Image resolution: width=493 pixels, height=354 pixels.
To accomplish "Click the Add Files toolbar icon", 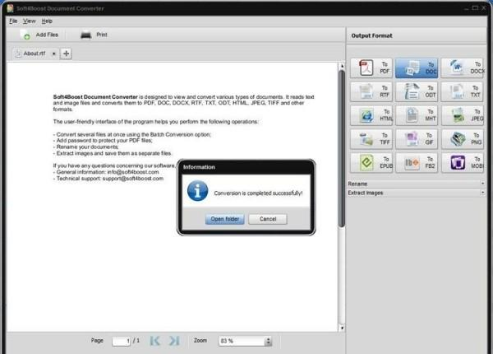I will (25, 35).
